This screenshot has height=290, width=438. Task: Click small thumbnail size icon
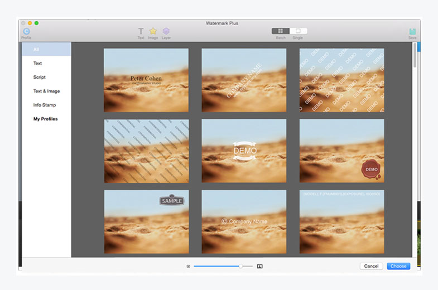[189, 267]
